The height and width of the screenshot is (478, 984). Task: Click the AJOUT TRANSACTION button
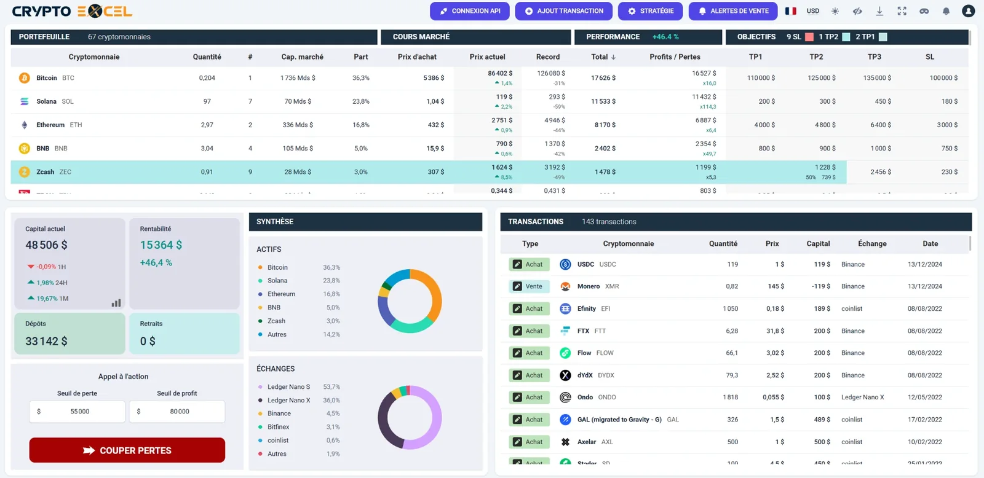564,11
